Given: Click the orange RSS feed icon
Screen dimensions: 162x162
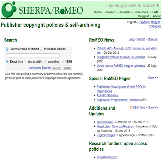Looking at the screenshot, I should [x=131, y=107].
